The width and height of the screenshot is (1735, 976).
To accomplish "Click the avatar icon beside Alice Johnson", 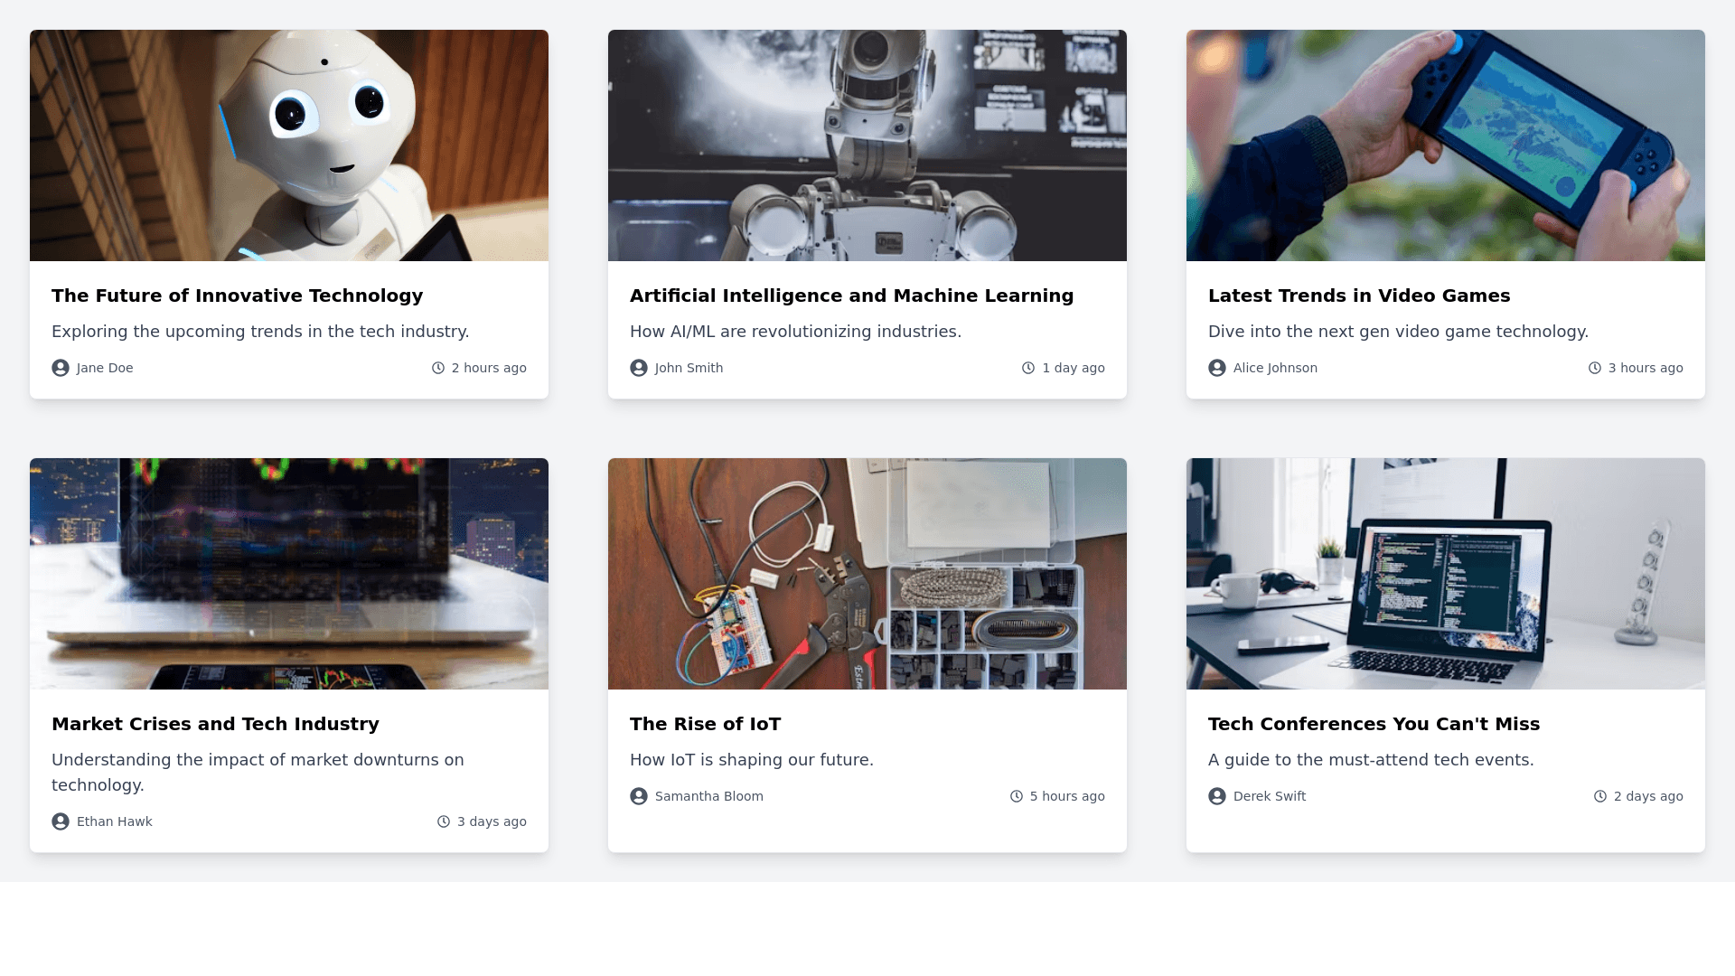I will [x=1217, y=368].
